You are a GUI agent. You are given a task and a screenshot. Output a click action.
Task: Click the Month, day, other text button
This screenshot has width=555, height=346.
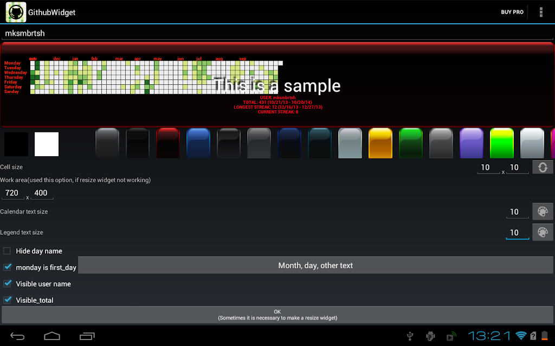pyautogui.click(x=315, y=265)
